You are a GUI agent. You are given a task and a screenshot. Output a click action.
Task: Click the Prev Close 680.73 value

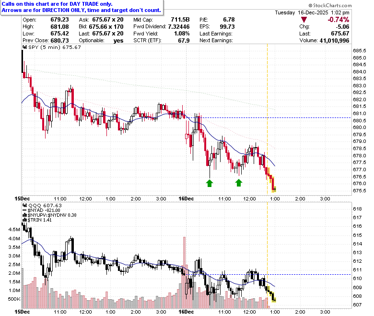pos(59,41)
